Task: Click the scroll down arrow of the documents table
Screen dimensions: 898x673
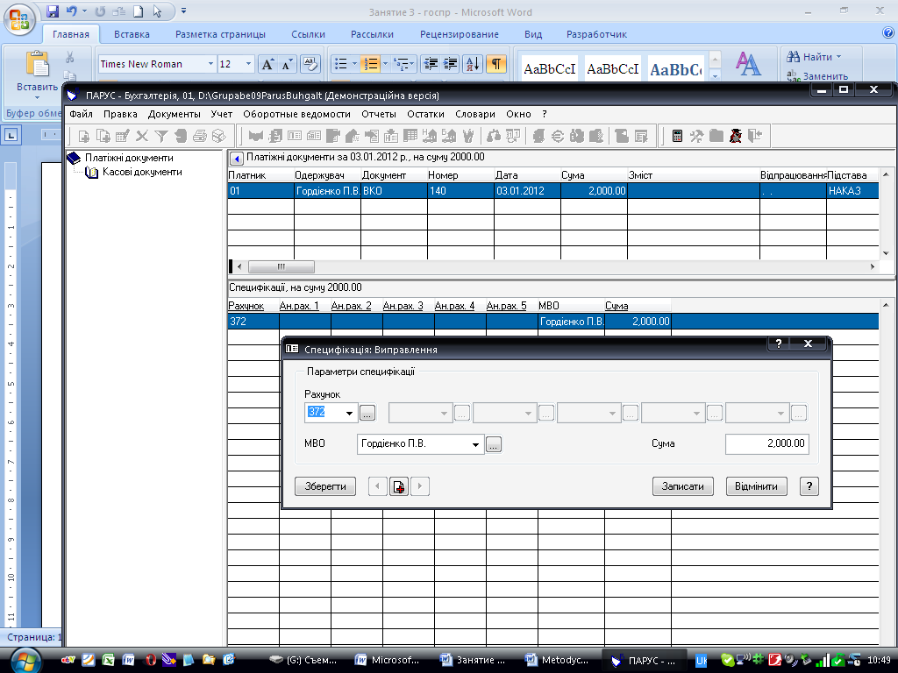Action: [886, 253]
